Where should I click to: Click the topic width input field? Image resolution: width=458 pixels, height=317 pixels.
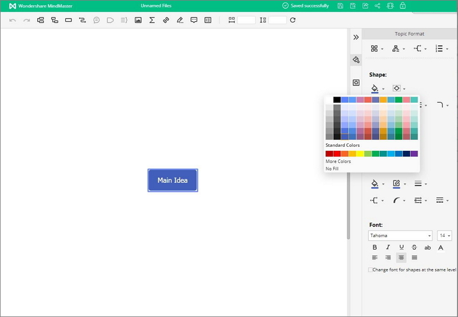coord(246,20)
